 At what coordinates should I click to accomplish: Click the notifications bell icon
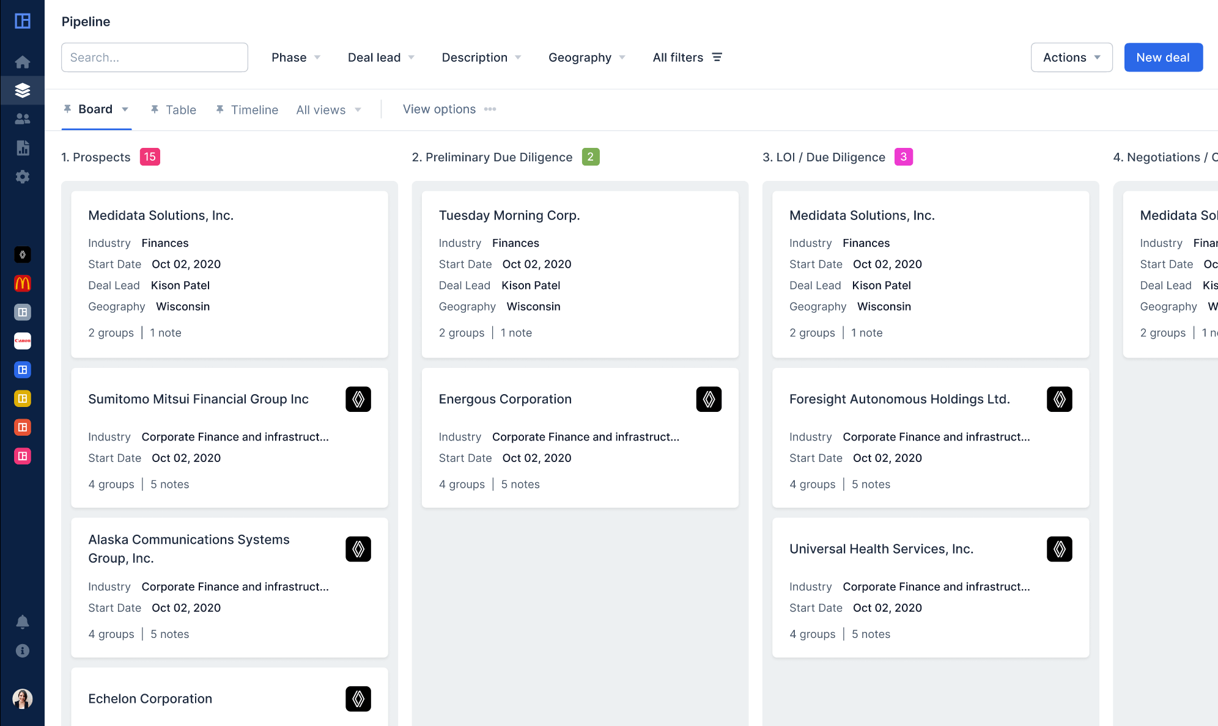click(x=23, y=622)
